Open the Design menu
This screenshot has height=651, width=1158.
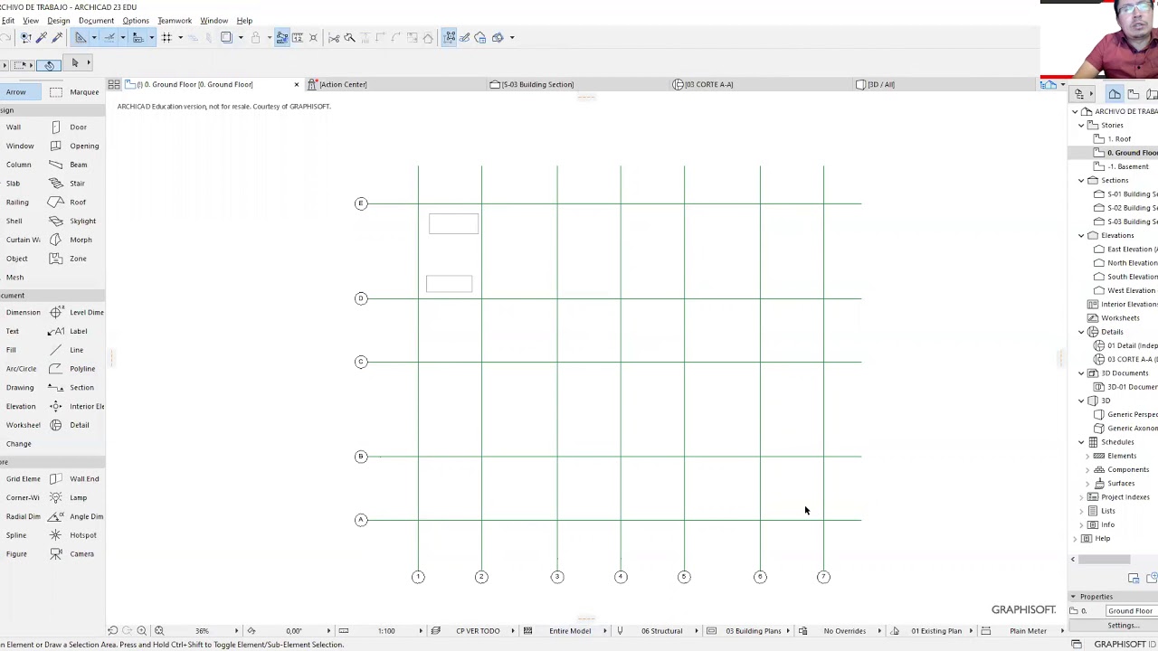(58, 20)
